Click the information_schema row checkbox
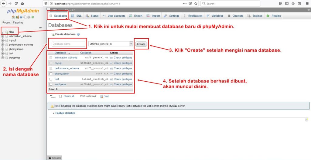 coord(51,58)
